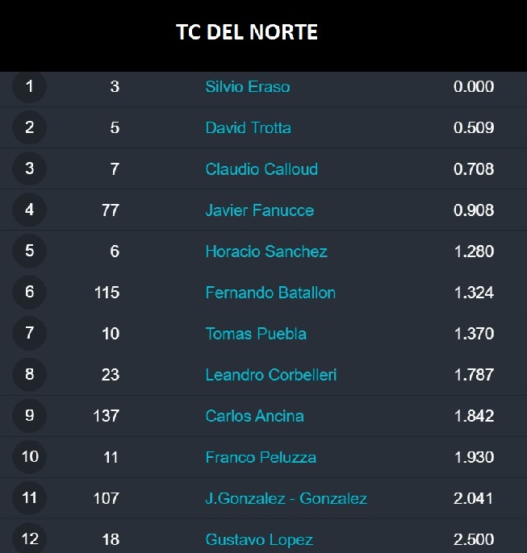Image resolution: width=527 pixels, height=553 pixels.
Task: Click position 4 circle badge
Action: (x=30, y=210)
